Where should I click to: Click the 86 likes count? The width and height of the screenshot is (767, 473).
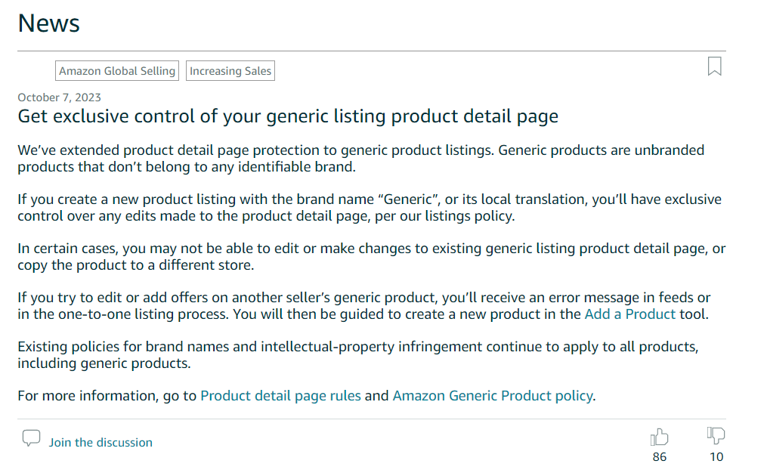(659, 456)
